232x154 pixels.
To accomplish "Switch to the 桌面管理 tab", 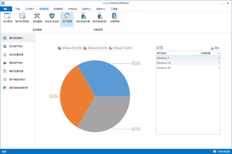I will [x=44, y=9].
